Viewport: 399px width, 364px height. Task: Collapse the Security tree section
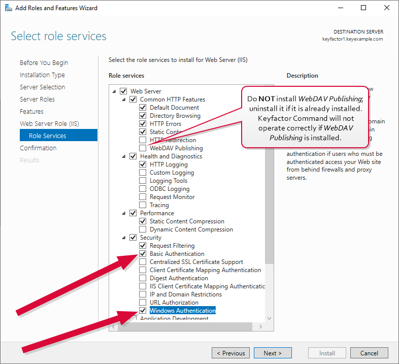coord(123,238)
